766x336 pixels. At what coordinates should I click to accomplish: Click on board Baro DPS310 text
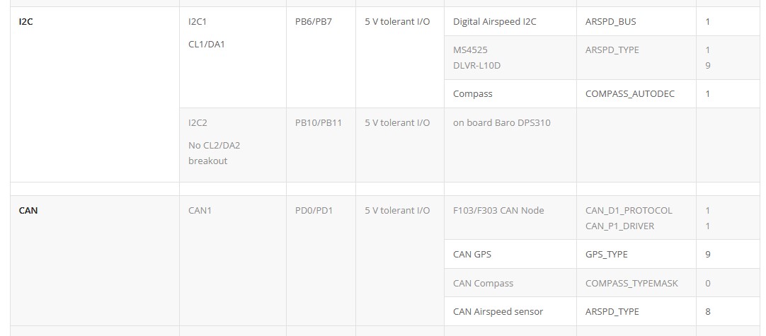coord(502,122)
